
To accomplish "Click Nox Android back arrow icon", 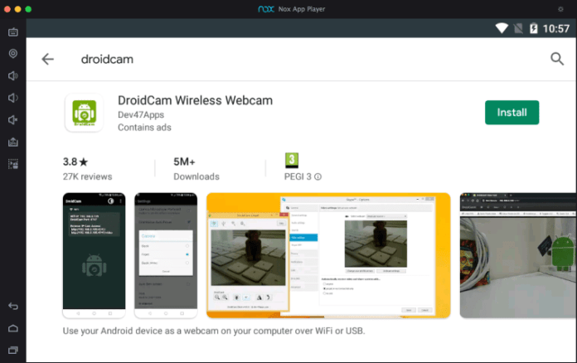I will (x=13, y=306).
